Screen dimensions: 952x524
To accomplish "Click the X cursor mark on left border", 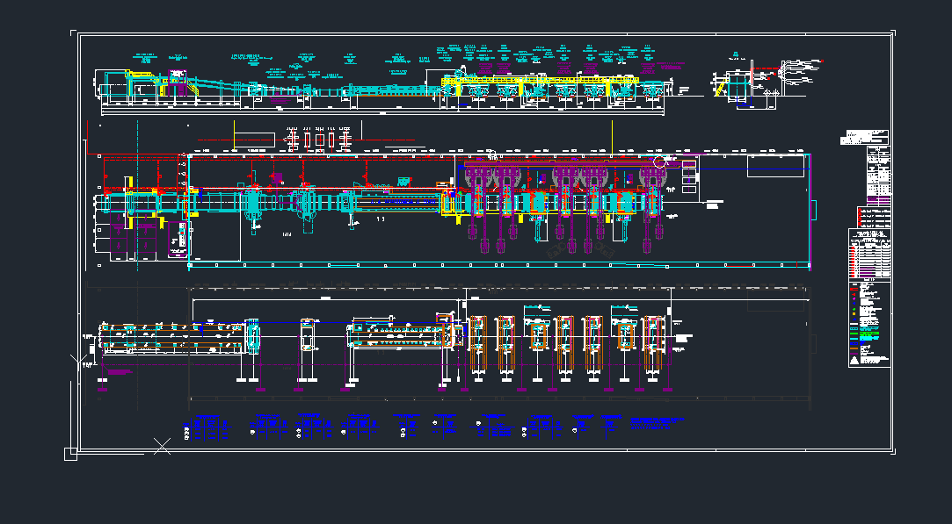I will pos(74,358).
